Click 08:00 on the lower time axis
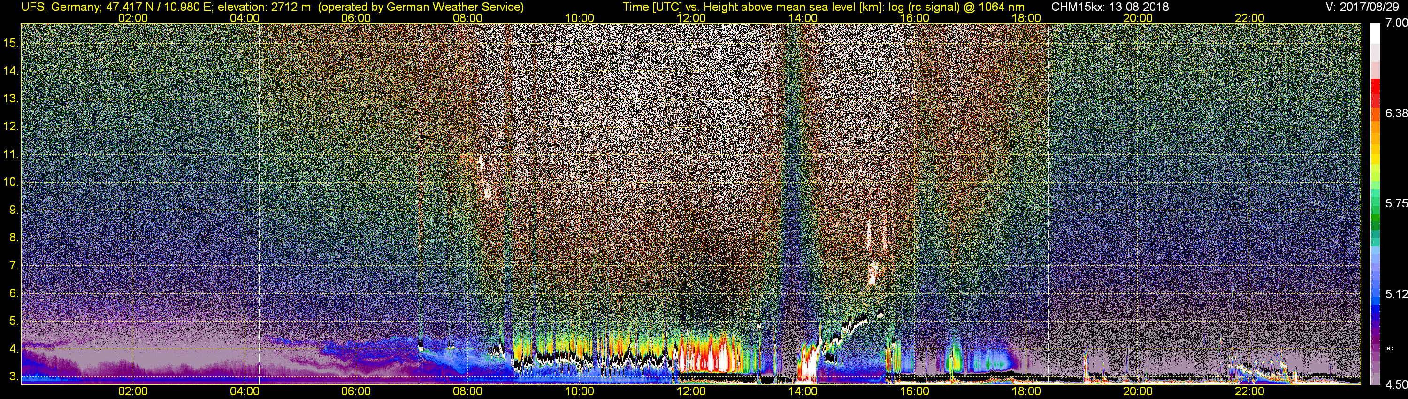1408x399 pixels. tap(468, 392)
